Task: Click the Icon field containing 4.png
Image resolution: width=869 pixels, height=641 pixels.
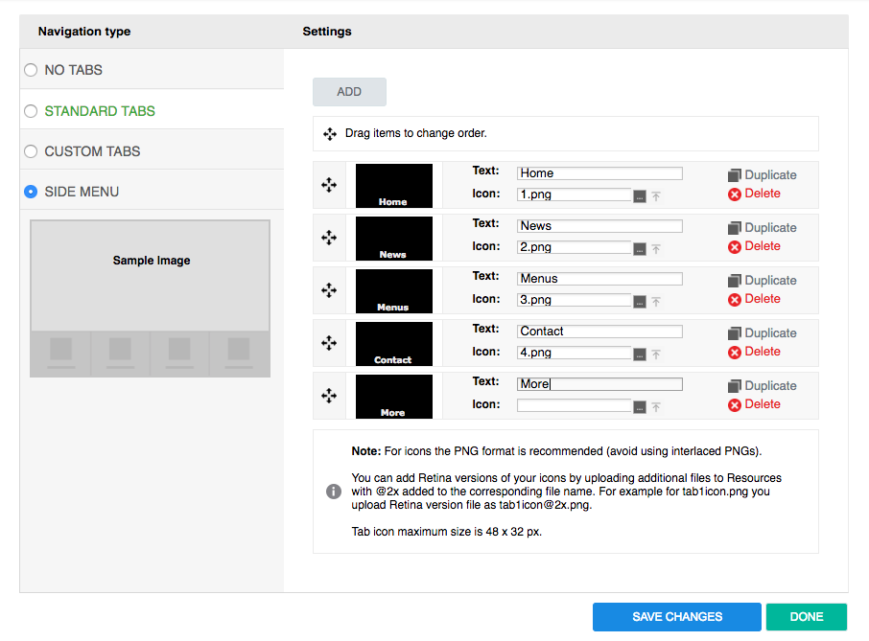Action: coord(575,352)
